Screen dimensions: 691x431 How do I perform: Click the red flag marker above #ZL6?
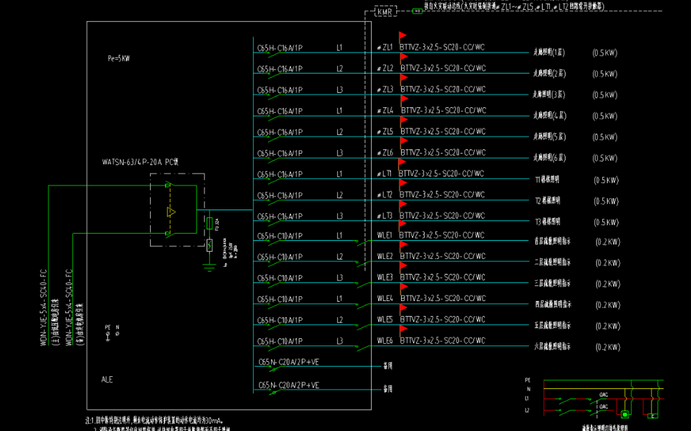tap(404, 141)
